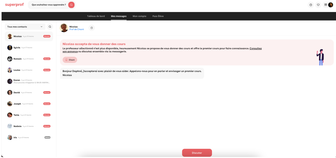Click the red search magnifier button

(x=71, y=5)
